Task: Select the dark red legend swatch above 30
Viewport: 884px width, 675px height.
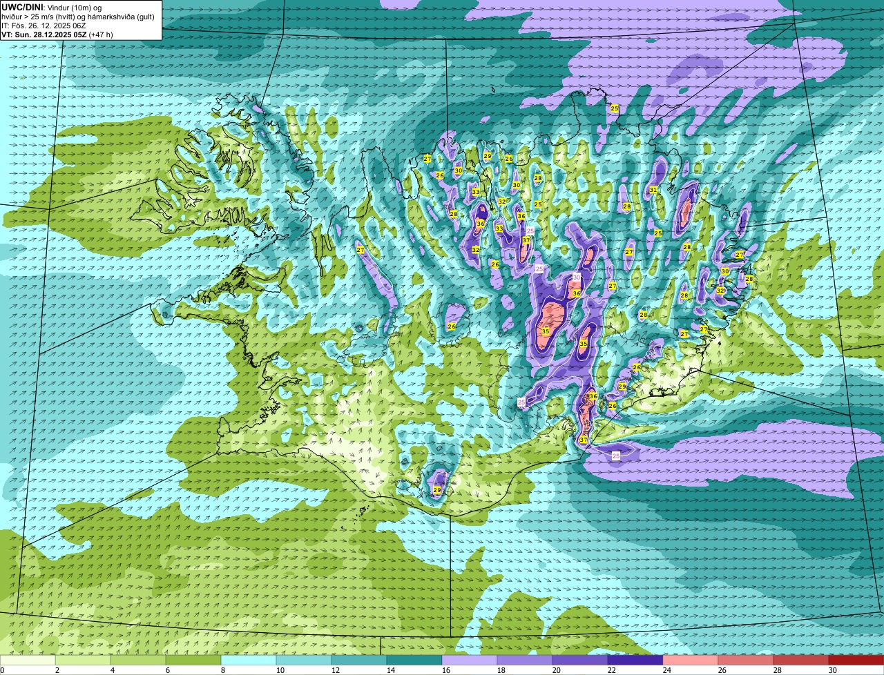Action: click(856, 660)
